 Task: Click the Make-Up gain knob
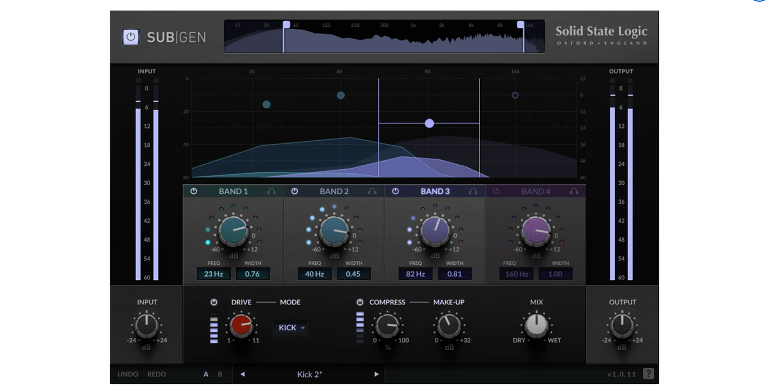coord(448,326)
